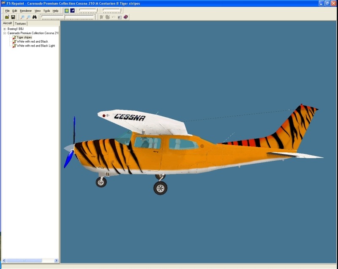Viewport: 338px width, 269px height.
Task: Open the View menu
Action: click(38, 11)
